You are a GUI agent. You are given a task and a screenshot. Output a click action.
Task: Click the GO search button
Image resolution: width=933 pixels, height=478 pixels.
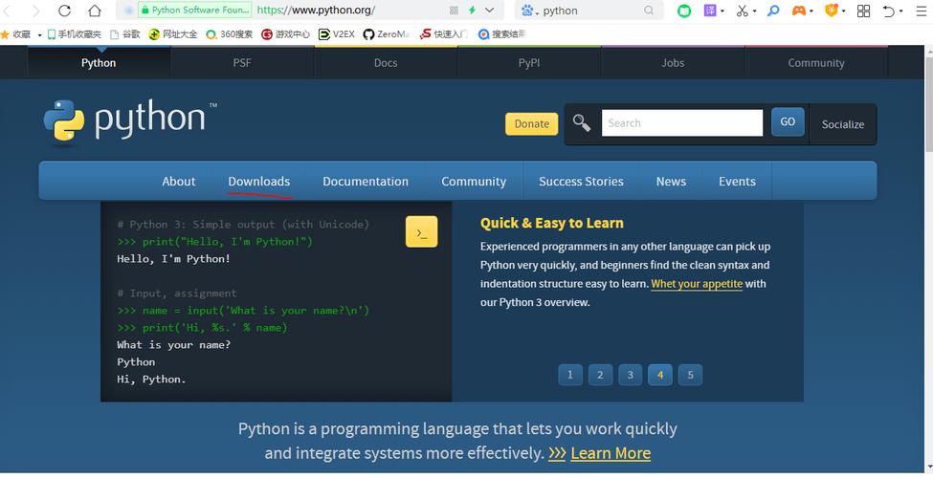[x=788, y=121]
